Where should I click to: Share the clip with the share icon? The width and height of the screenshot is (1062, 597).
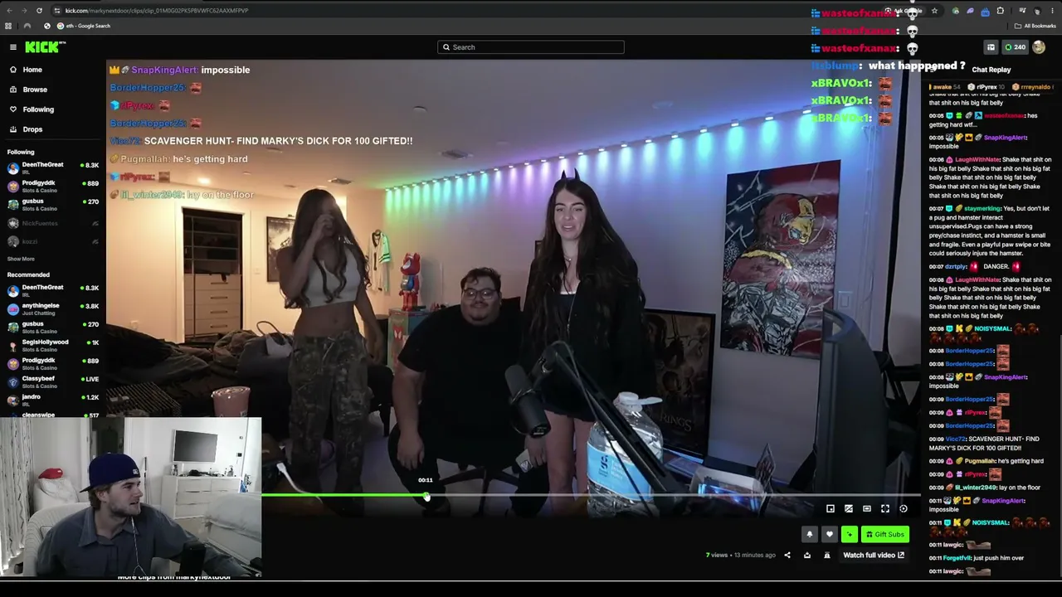tap(787, 556)
